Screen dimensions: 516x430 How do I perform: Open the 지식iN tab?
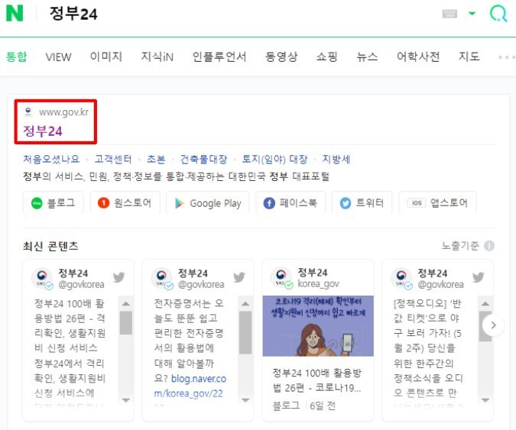tap(157, 57)
